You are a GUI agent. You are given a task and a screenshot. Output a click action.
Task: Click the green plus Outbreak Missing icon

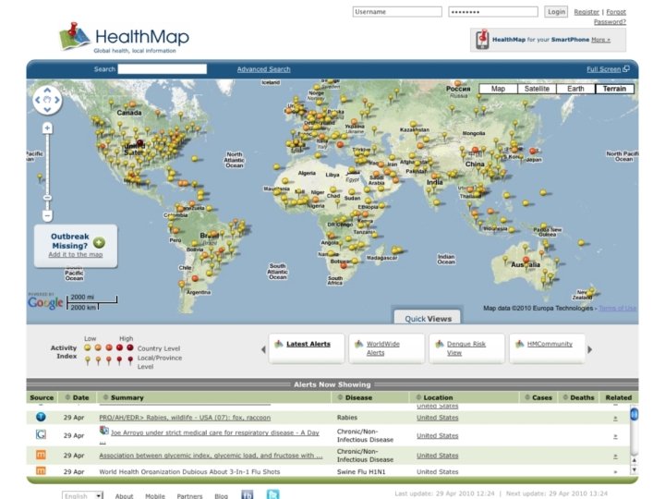pyautogui.click(x=99, y=243)
